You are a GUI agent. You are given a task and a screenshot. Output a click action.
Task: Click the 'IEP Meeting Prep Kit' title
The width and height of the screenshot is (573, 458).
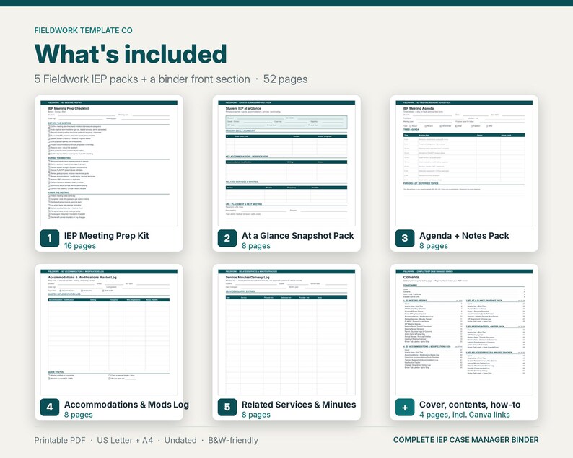(107, 236)
